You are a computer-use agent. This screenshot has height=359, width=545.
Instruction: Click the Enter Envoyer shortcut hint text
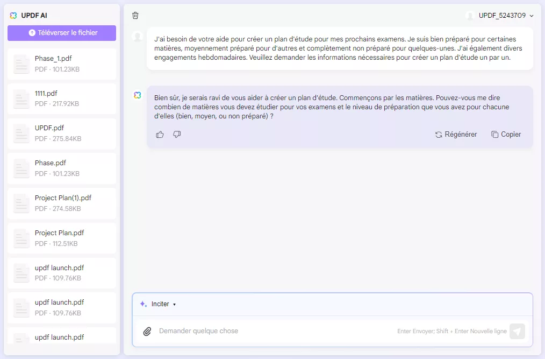pos(452,331)
